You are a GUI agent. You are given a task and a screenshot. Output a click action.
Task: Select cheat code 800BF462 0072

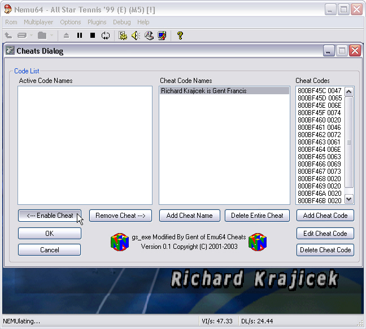[x=320, y=135]
